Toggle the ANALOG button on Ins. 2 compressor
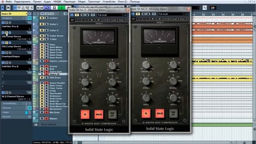Viewport: 256px width, 144px height. [160, 113]
